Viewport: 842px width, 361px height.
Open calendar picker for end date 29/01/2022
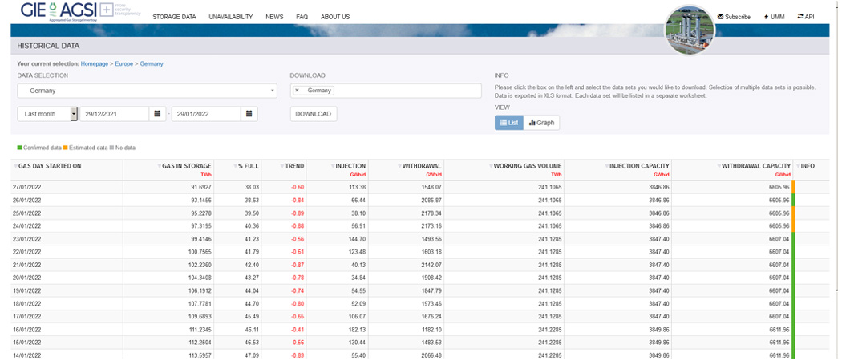[x=249, y=114]
